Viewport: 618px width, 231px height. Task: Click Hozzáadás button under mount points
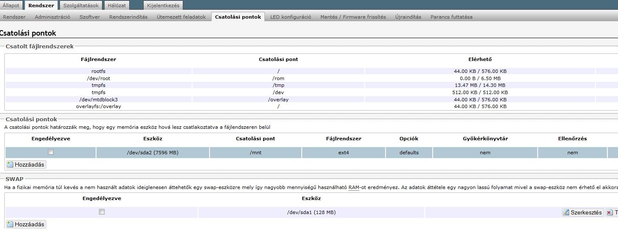click(26, 164)
